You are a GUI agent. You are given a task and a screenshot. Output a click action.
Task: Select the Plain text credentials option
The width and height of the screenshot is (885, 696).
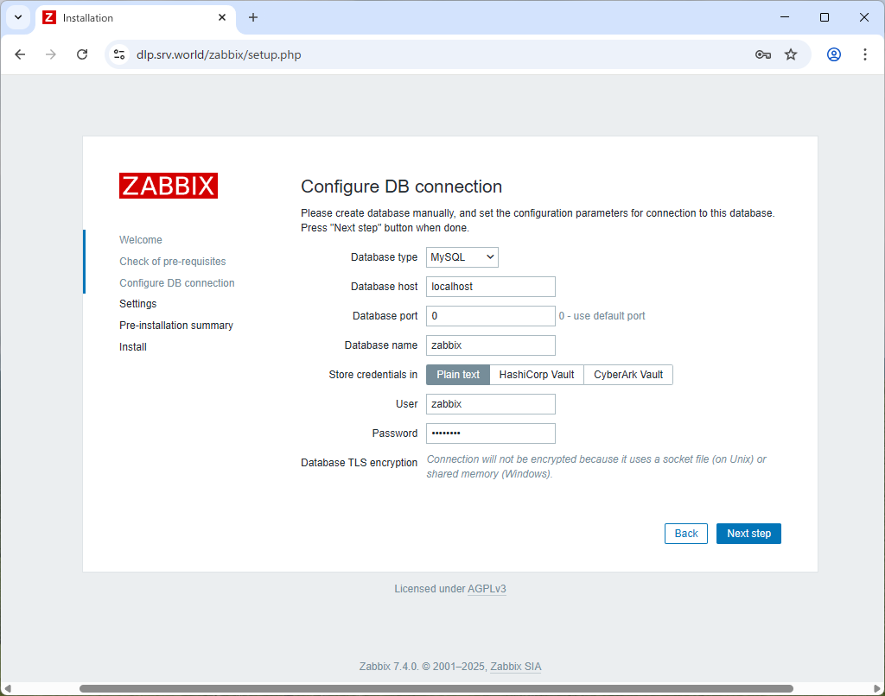point(457,374)
